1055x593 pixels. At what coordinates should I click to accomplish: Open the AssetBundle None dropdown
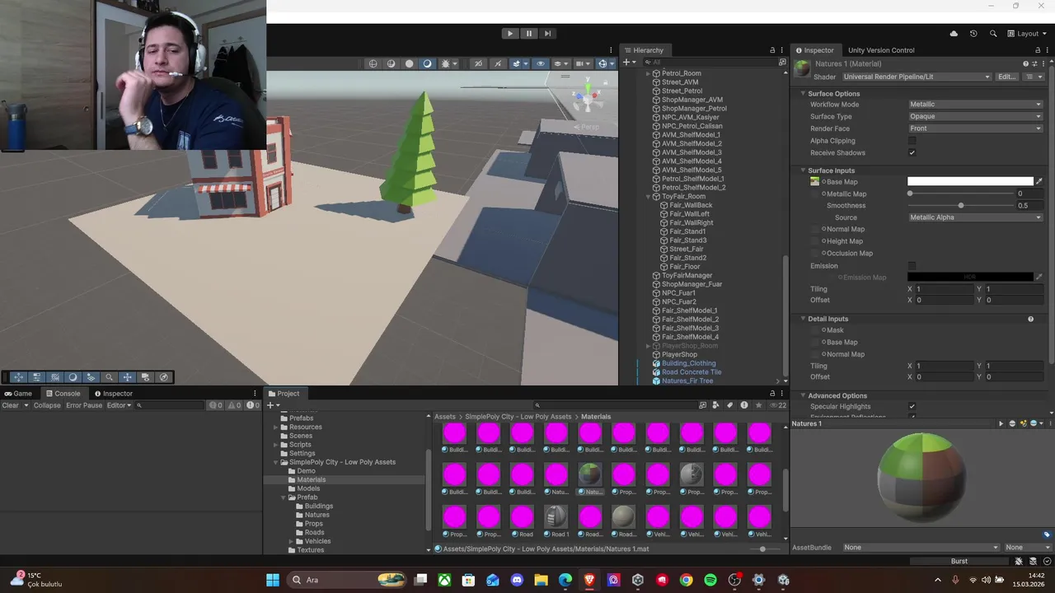click(921, 548)
